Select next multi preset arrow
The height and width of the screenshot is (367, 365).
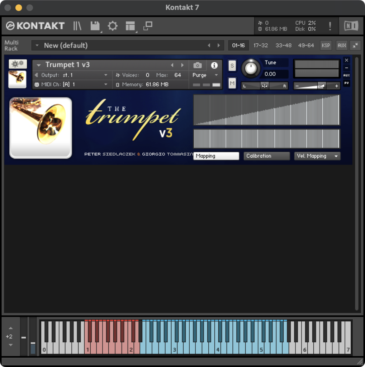coord(219,45)
